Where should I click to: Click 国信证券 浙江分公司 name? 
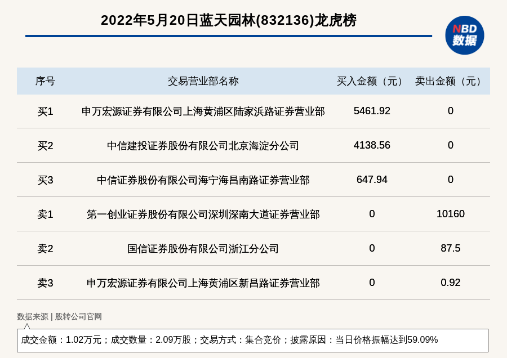click(x=203, y=249)
